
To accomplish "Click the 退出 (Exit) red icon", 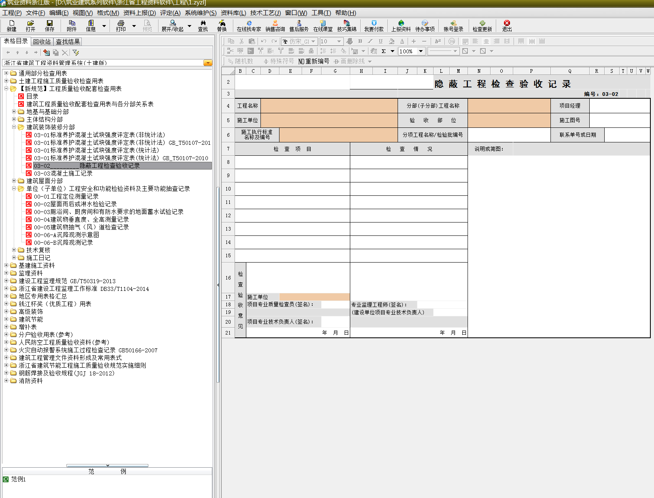I will pyautogui.click(x=507, y=26).
